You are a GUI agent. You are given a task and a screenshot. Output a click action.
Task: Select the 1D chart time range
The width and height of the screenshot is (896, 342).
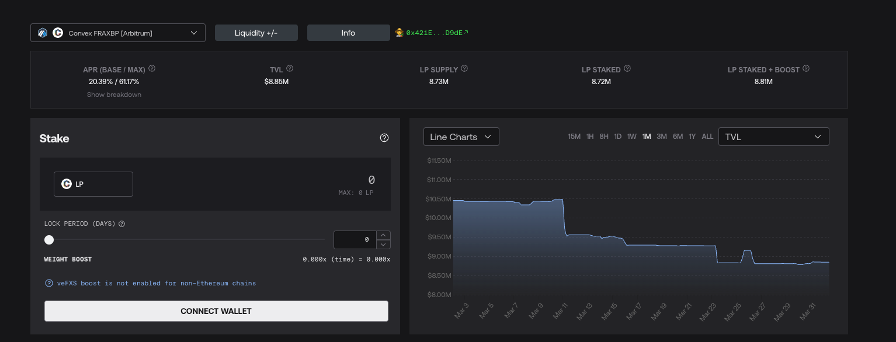pos(617,137)
